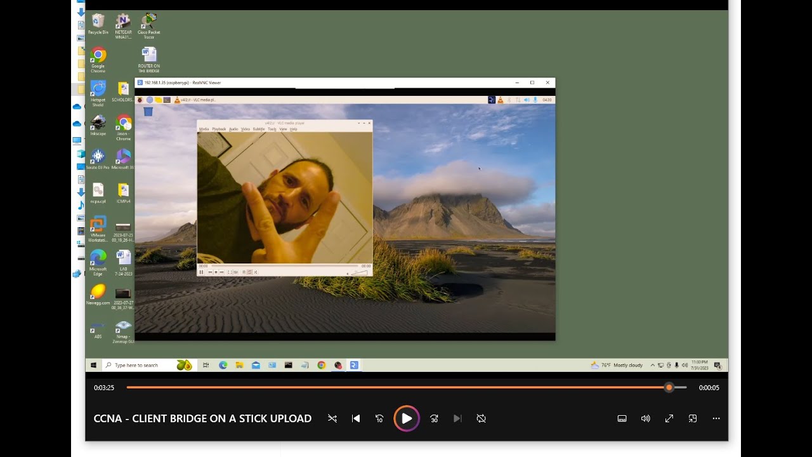Open Google Chrome desktop icon
Screen dimensions: 812x457
[x=98, y=60]
